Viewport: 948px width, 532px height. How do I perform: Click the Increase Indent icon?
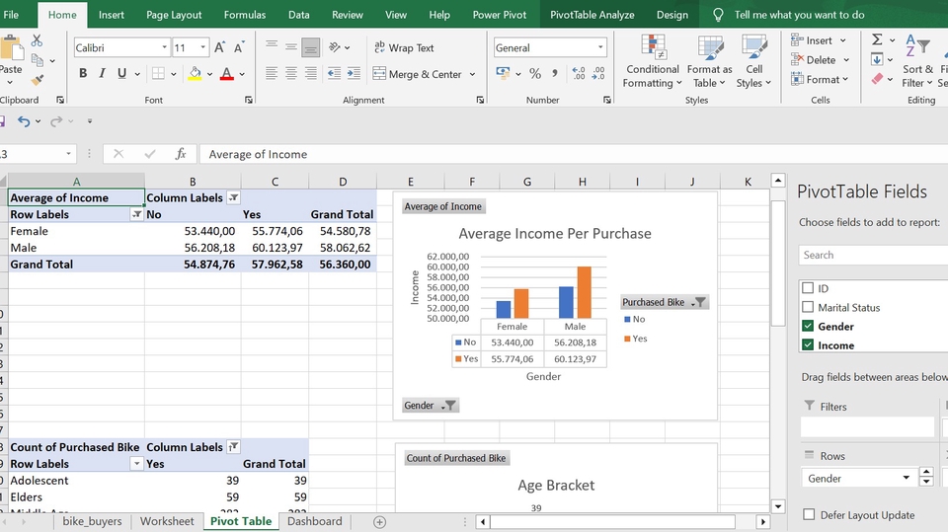click(x=354, y=74)
